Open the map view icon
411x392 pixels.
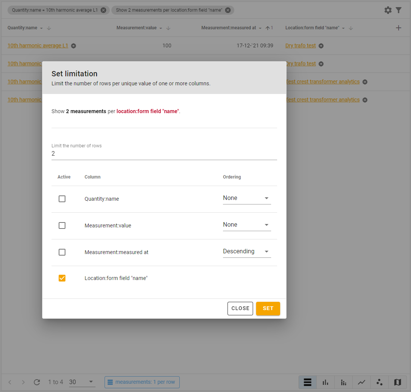point(397,382)
